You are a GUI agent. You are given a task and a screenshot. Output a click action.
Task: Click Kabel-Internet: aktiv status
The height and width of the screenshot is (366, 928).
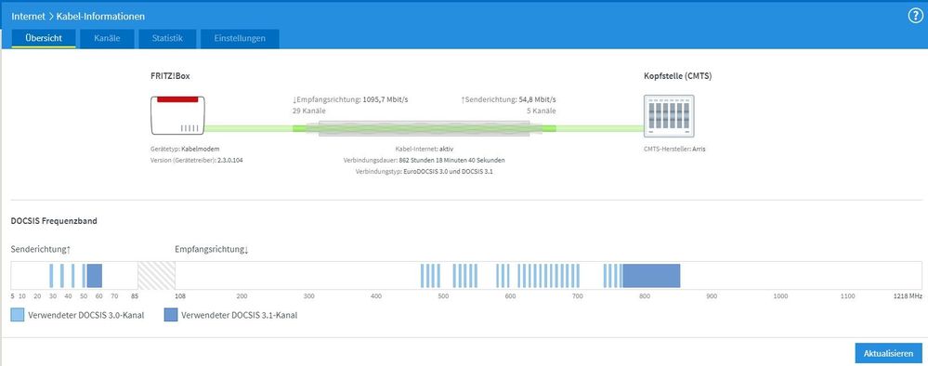(x=425, y=150)
